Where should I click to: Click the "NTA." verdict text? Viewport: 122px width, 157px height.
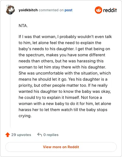click(23, 26)
